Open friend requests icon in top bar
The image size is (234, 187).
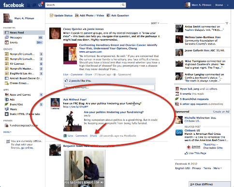click(29, 5)
